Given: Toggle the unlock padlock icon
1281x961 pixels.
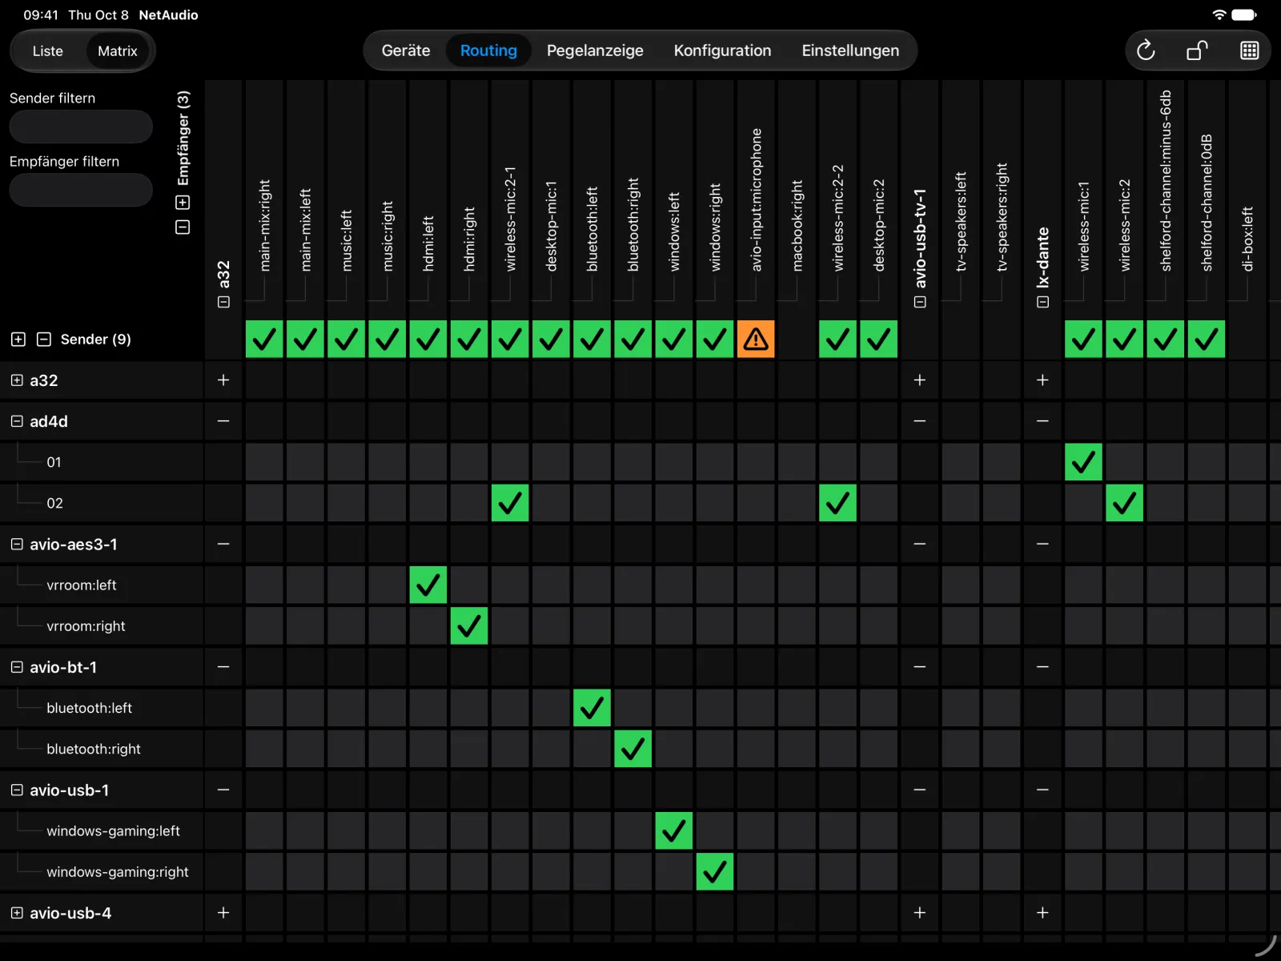Looking at the screenshot, I should 1197,50.
